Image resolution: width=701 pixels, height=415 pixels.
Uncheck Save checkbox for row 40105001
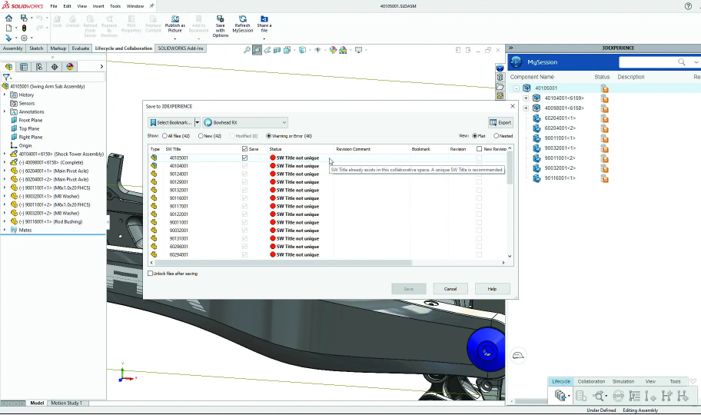[244, 158]
